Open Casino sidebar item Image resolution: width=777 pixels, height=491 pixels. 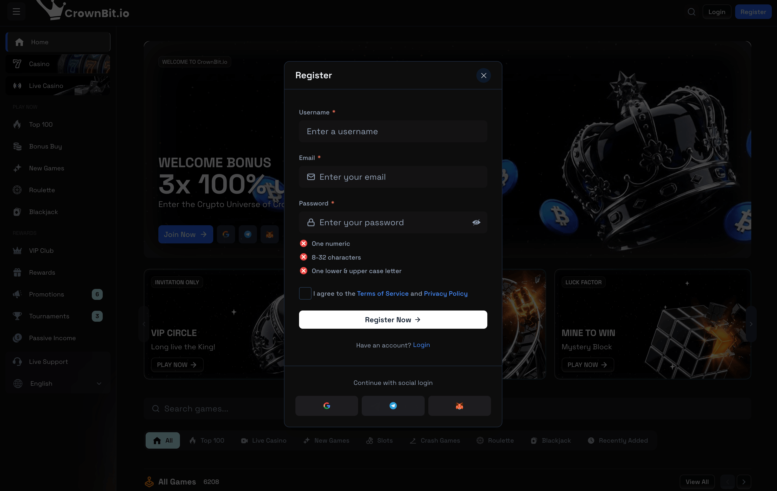coord(58,64)
